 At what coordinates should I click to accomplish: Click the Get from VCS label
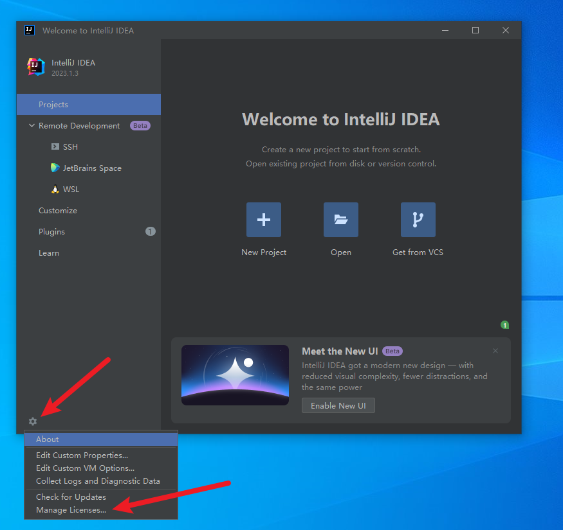tap(418, 252)
